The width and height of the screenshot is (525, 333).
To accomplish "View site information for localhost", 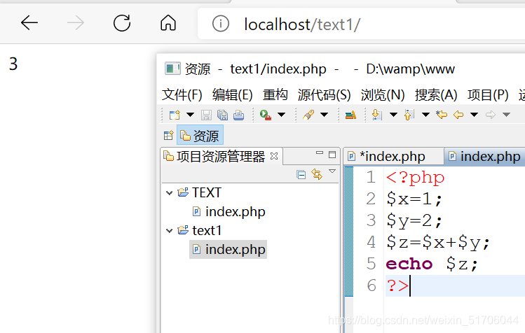I will point(221,24).
